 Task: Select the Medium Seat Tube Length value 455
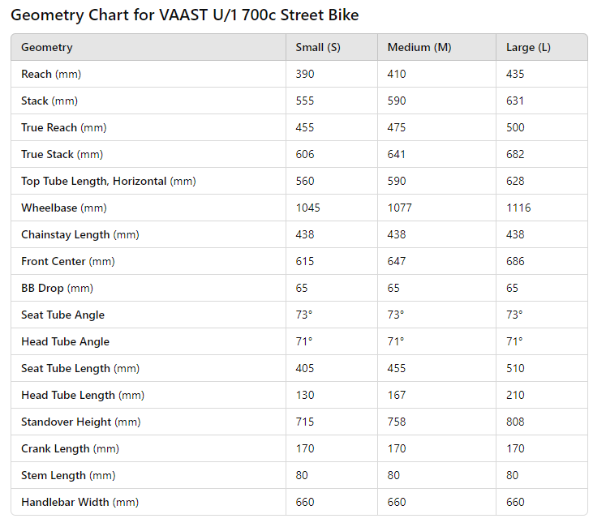pos(397,368)
